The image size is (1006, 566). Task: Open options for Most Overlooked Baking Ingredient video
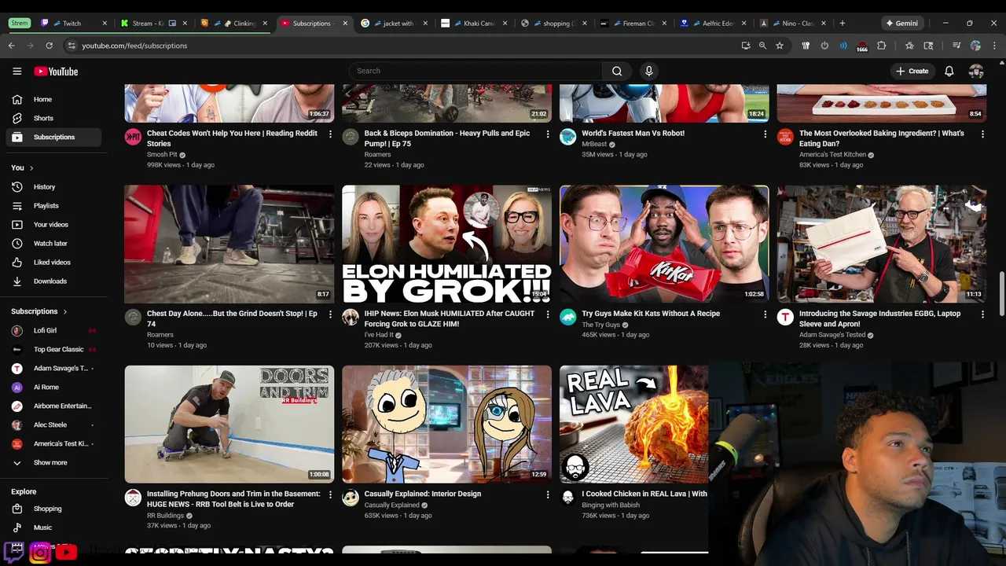pos(982,134)
